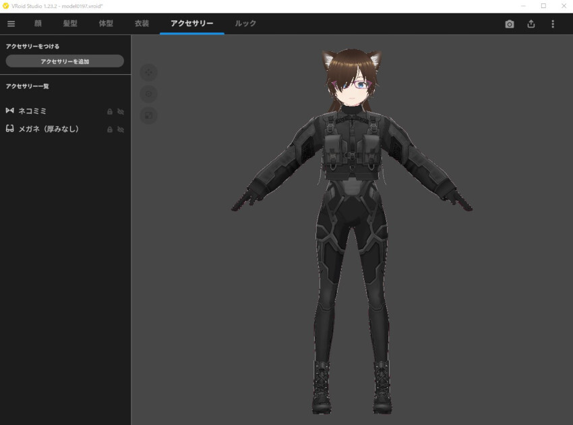The width and height of the screenshot is (573, 425).
Task: Select the rotate gizmo tool in viewport
Action: pyautogui.click(x=148, y=94)
